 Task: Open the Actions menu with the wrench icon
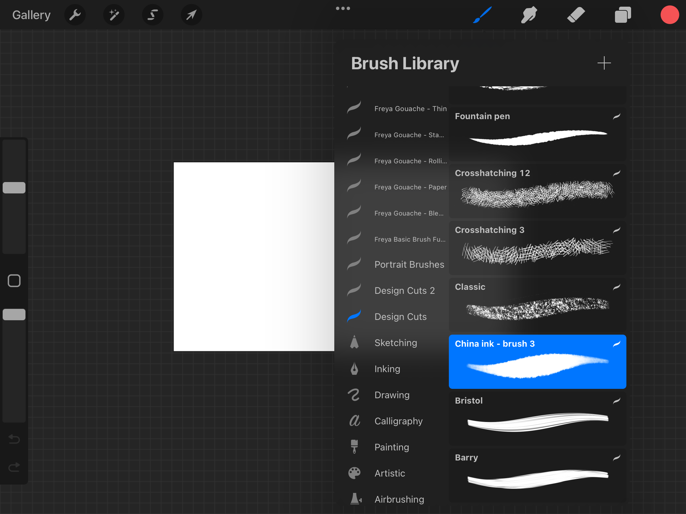75,14
